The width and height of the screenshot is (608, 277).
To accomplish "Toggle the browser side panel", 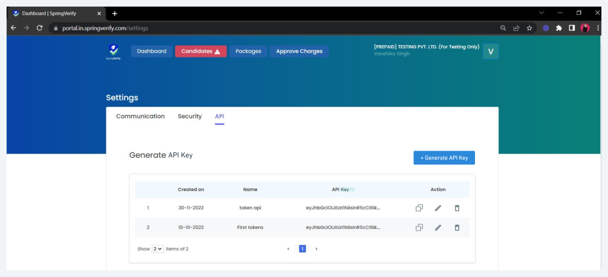I will tap(572, 28).
